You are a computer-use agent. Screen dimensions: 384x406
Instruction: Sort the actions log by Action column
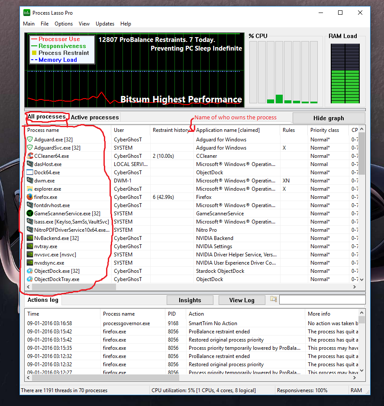(245, 314)
